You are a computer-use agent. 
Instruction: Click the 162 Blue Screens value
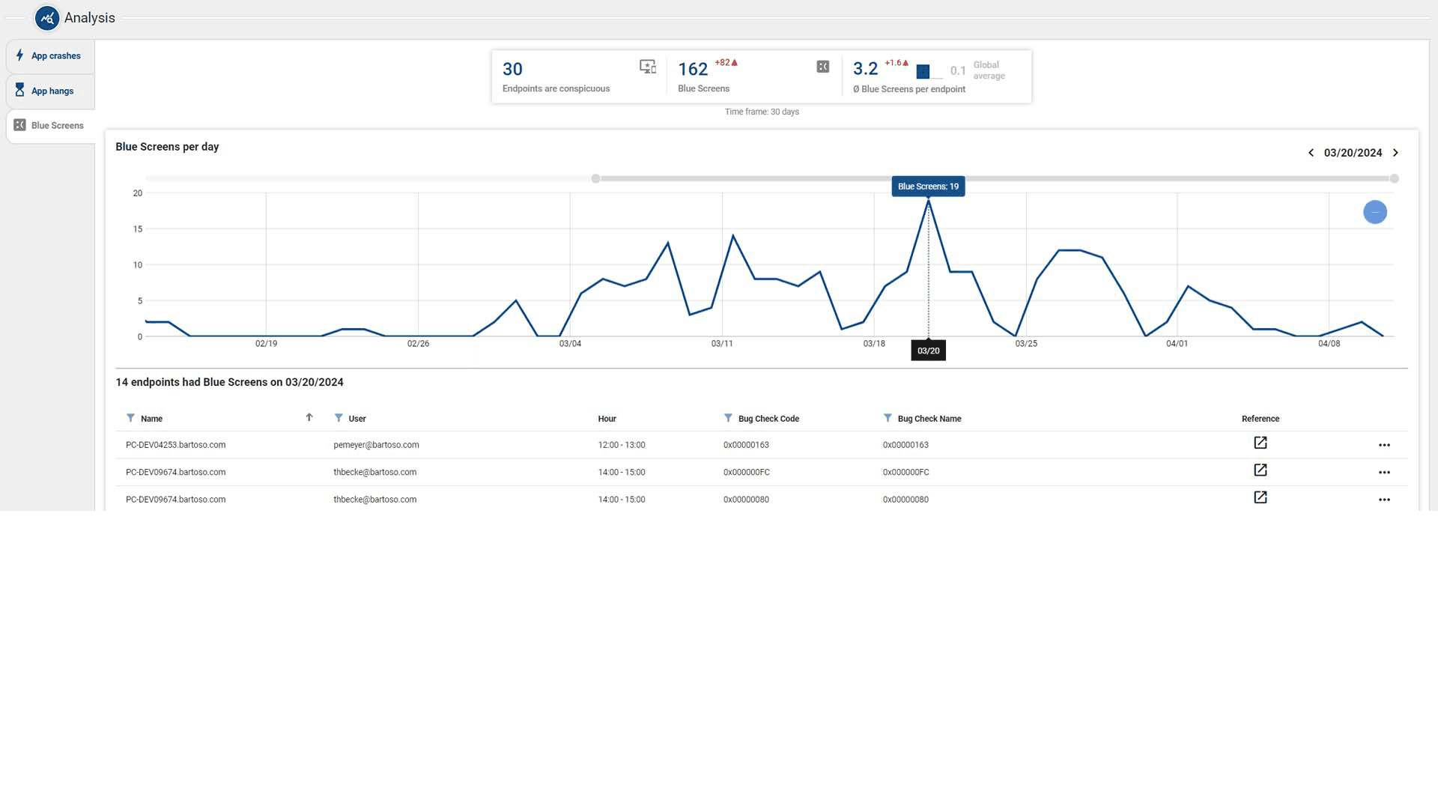point(693,69)
